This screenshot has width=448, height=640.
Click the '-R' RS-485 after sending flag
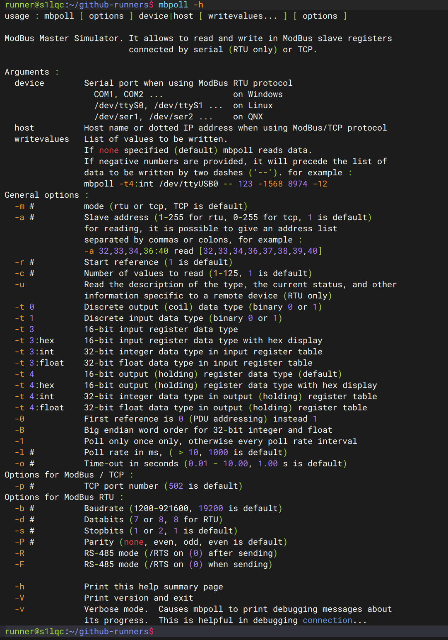(19, 553)
